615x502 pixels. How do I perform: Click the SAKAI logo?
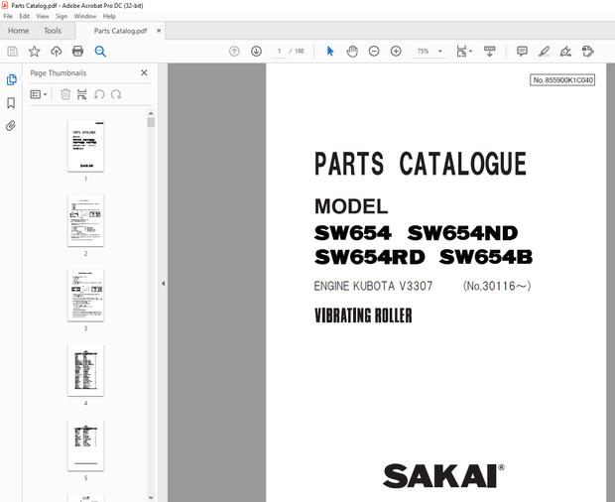443,476
